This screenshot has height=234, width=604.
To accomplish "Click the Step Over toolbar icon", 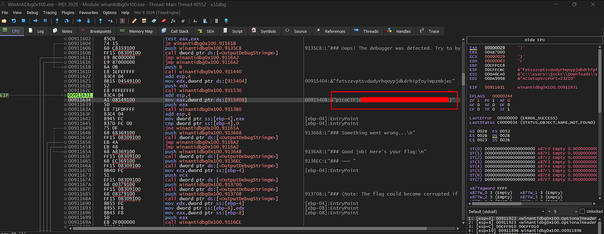I will [x=67, y=21].
